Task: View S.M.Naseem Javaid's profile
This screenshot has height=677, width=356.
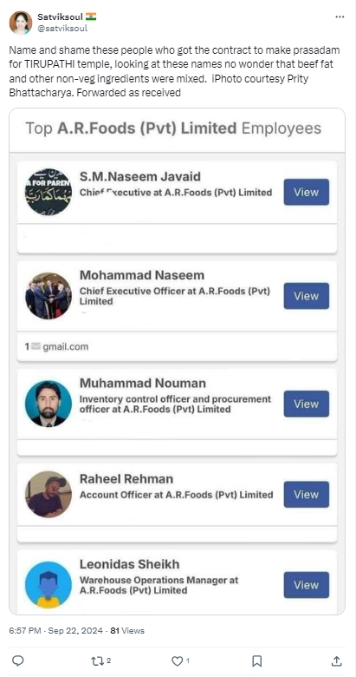Action: (306, 192)
